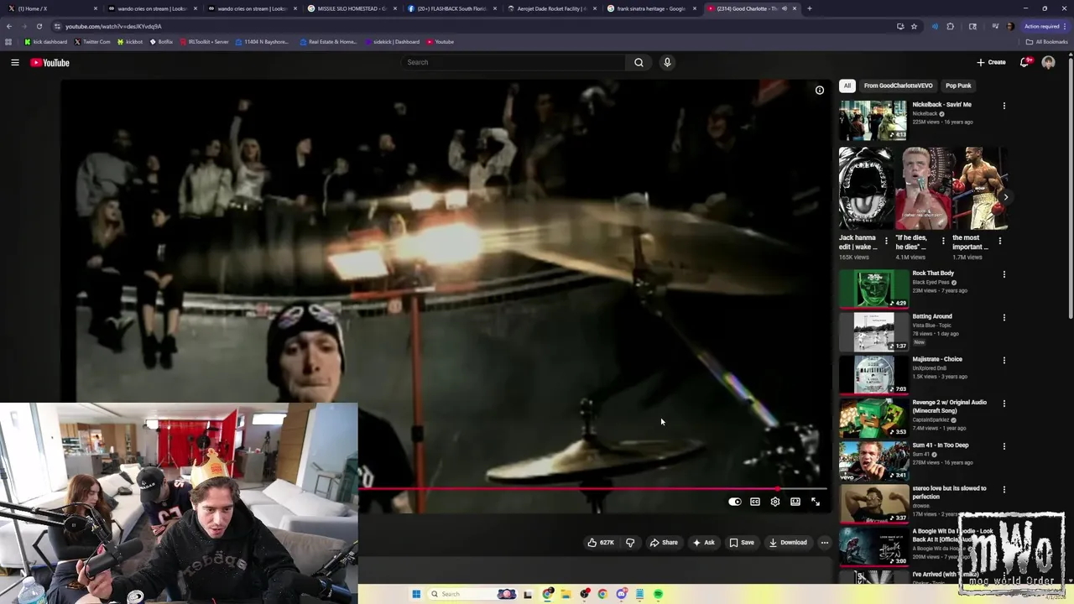Show next Shorts with the arrow
1074x604 pixels.
point(1005,197)
